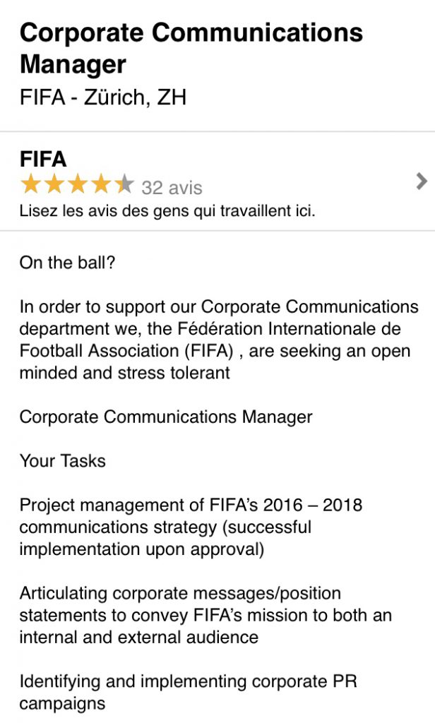Tap the star rating for FIFA
The image size is (435, 723).
click(x=77, y=186)
